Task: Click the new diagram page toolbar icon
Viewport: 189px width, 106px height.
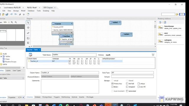Action: 28,14
